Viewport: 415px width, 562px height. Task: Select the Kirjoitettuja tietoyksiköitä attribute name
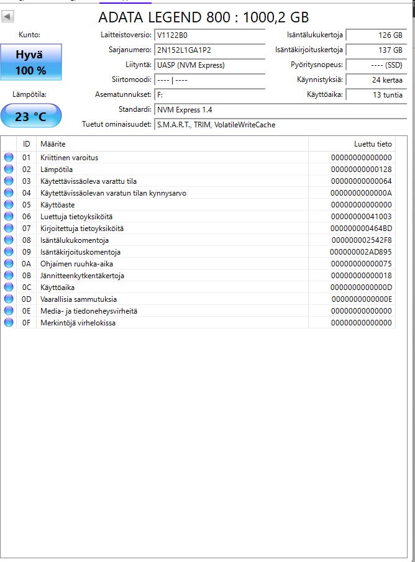point(82,229)
